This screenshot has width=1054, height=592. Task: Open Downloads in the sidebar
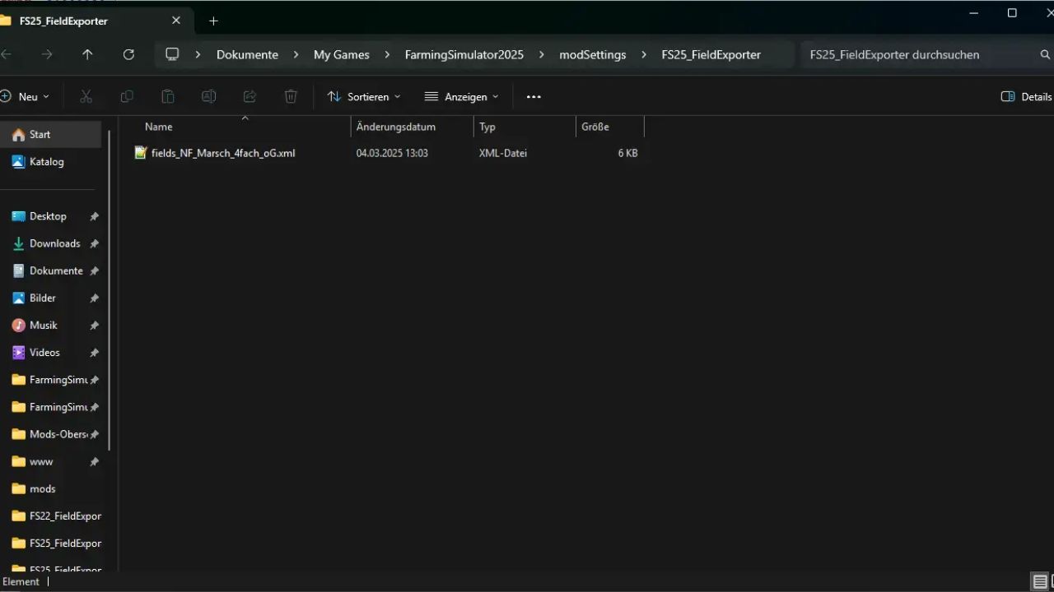point(54,243)
